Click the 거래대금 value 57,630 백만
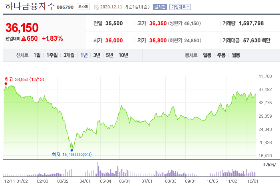The width and height of the screenshot is (280, 186). click(256, 41)
